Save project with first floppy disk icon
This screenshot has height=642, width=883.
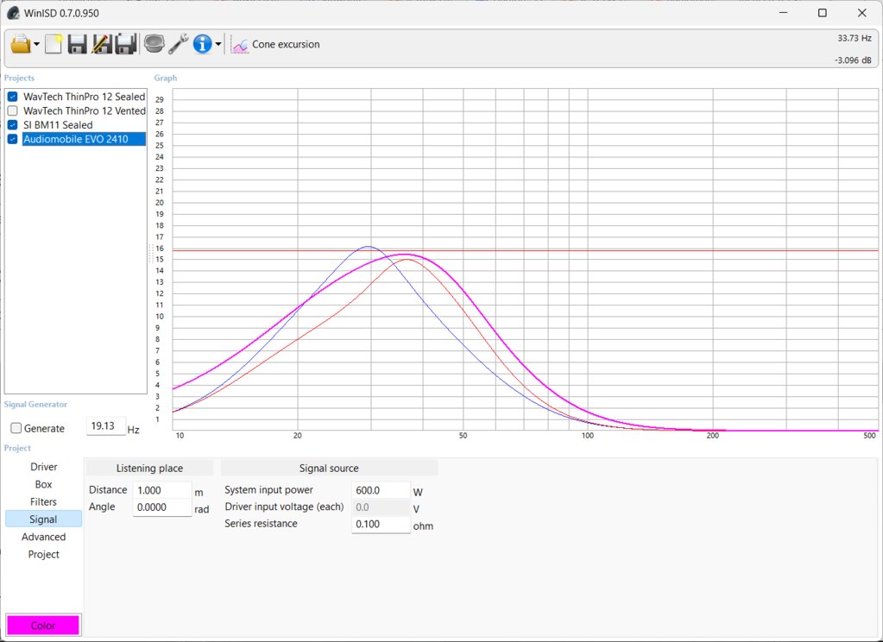pos(77,44)
